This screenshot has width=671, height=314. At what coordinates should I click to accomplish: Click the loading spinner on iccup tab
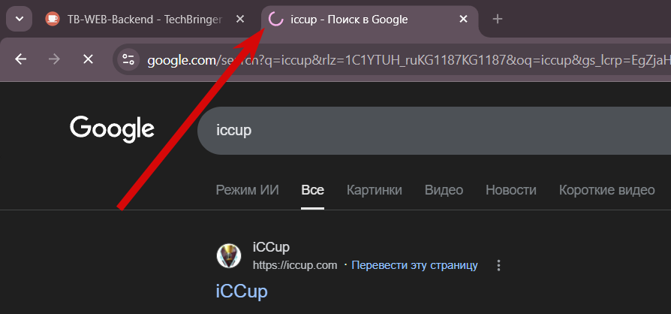[x=275, y=19]
